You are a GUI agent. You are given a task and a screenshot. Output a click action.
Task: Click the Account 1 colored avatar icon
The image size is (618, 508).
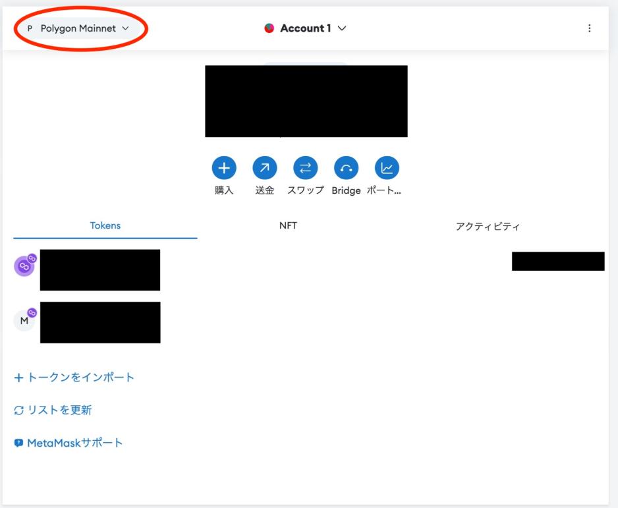(x=269, y=28)
